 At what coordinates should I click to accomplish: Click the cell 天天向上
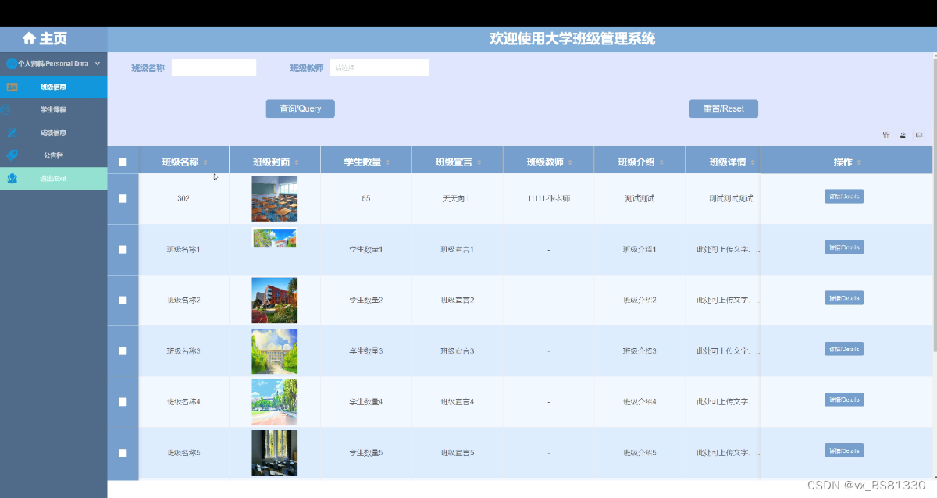tap(457, 199)
